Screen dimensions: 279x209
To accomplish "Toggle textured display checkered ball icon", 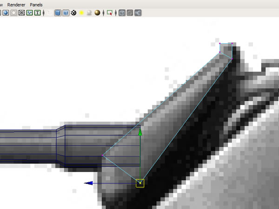I will 73,13.
